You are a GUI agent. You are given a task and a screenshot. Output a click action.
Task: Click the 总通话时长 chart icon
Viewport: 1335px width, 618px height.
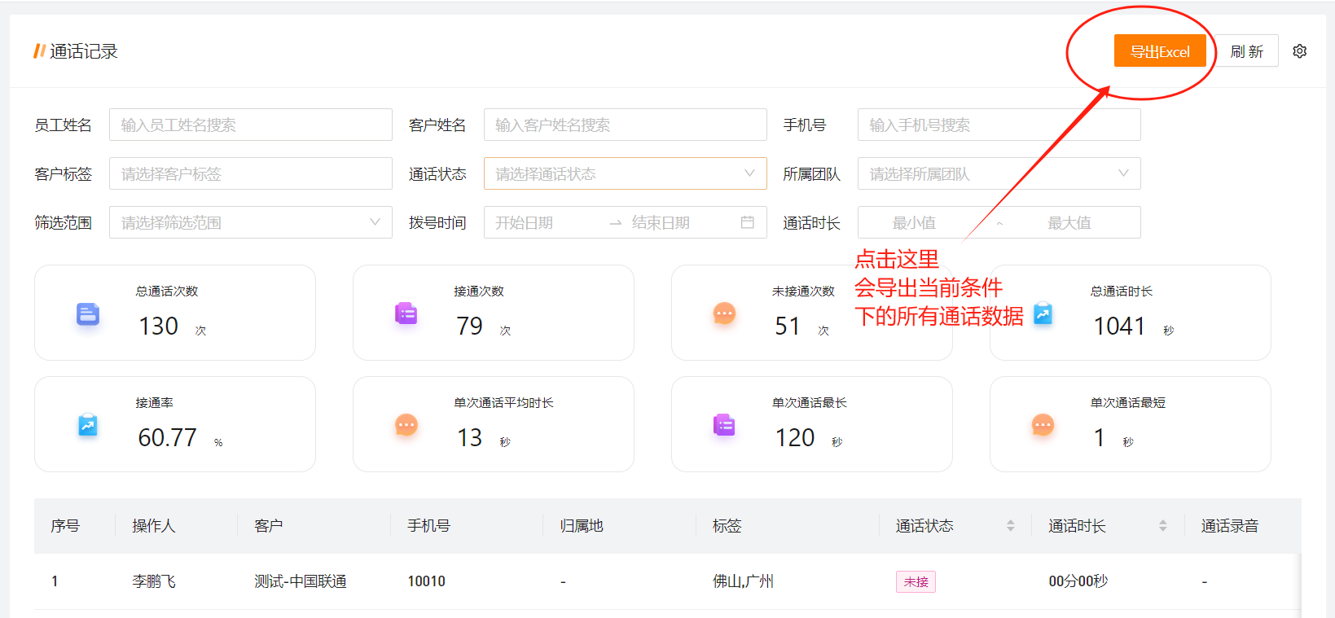click(1043, 313)
